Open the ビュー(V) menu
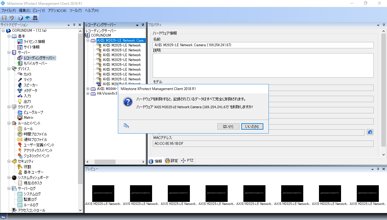The height and width of the screenshot is (220, 387). 39,11
